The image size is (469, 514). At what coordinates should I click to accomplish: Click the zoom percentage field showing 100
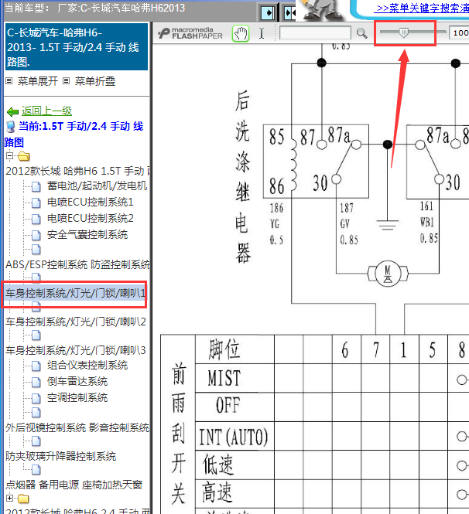pos(459,32)
